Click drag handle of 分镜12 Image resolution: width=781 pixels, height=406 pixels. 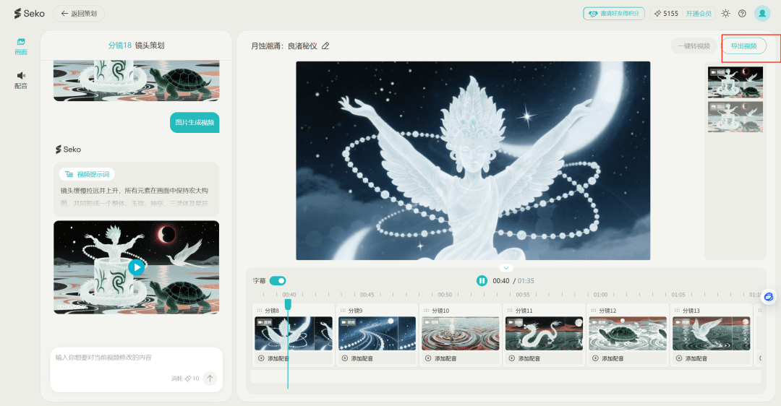click(593, 311)
